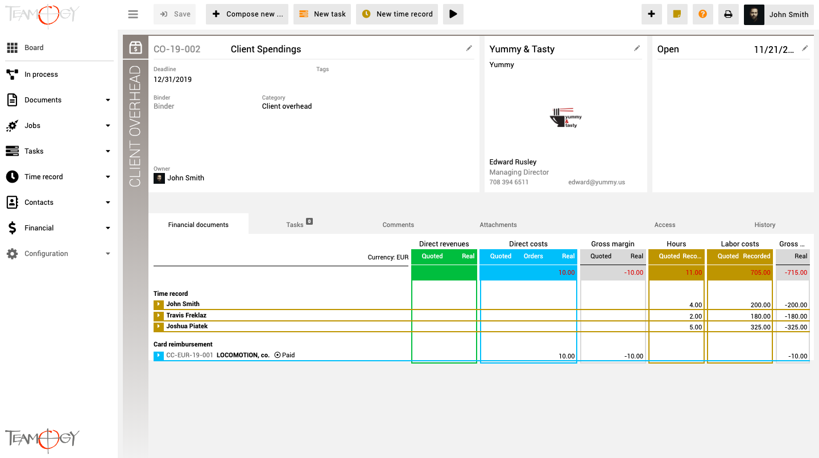Click the Save button
The height and width of the screenshot is (458, 819).
click(x=175, y=14)
